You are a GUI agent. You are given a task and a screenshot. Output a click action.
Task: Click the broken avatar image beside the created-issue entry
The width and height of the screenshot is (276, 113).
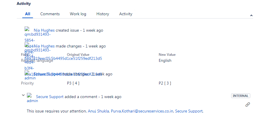tap(27, 29)
